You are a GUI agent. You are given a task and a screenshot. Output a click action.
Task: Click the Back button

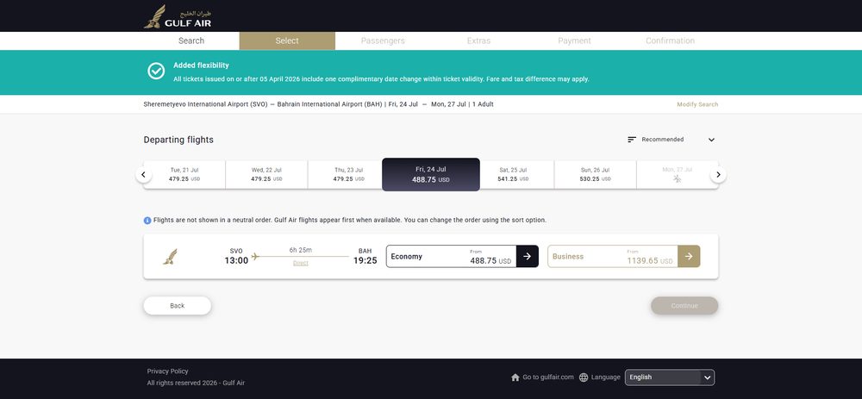tap(177, 306)
